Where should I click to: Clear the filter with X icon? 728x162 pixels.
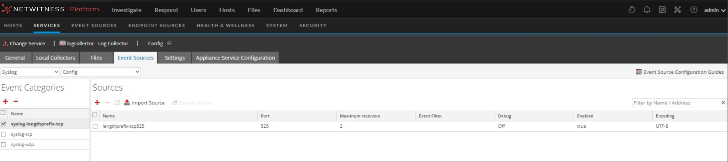click(723, 102)
